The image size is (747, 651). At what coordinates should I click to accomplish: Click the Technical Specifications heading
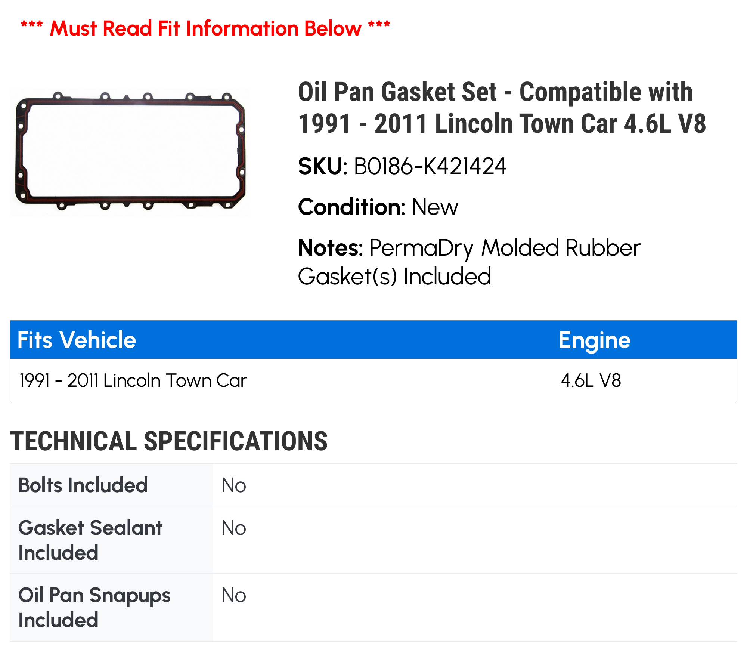[169, 441]
